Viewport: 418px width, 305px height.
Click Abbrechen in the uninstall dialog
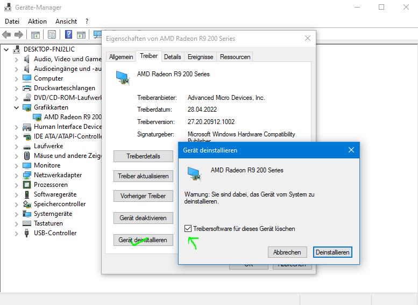pos(287,252)
